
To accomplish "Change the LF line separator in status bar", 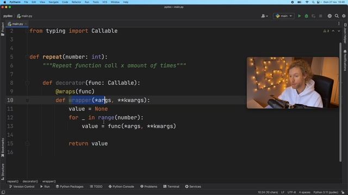I will pos(283,192).
